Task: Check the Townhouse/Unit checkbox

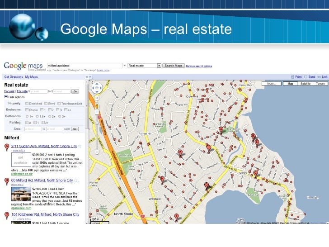Action: click(59, 103)
